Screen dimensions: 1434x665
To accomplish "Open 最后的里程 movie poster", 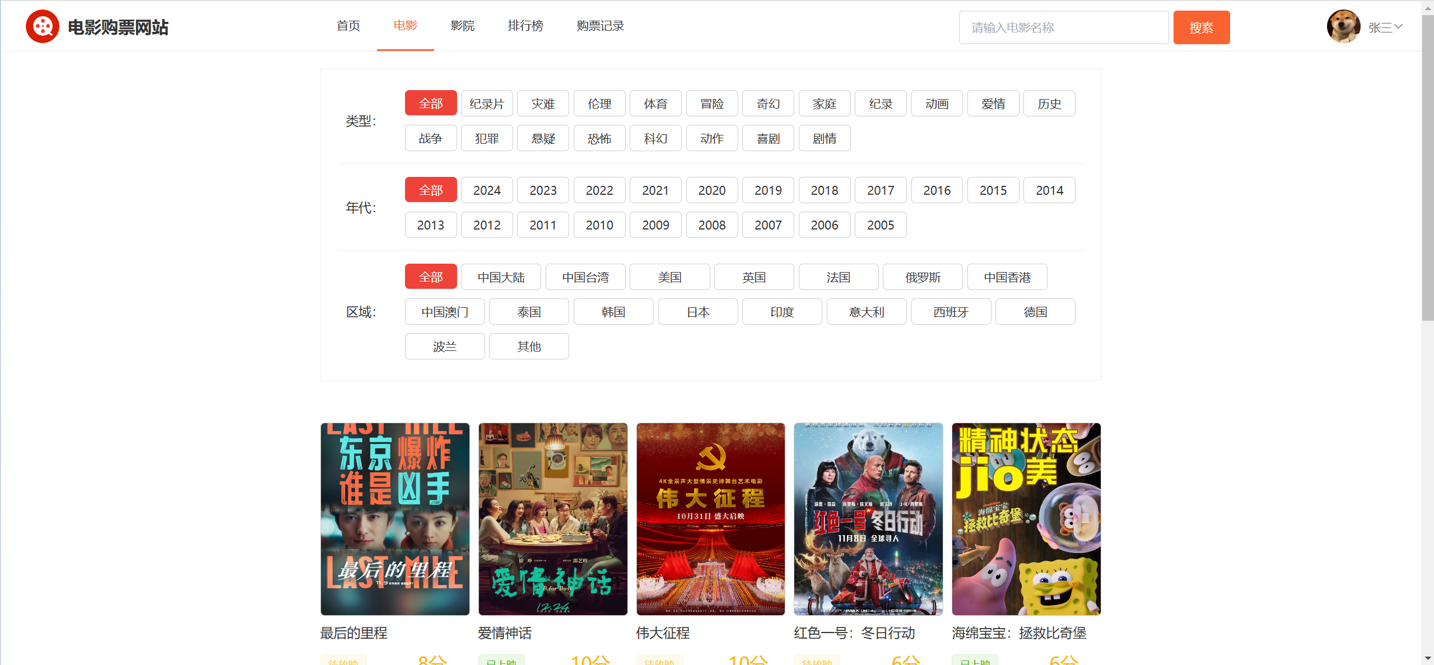I will click(x=395, y=519).
